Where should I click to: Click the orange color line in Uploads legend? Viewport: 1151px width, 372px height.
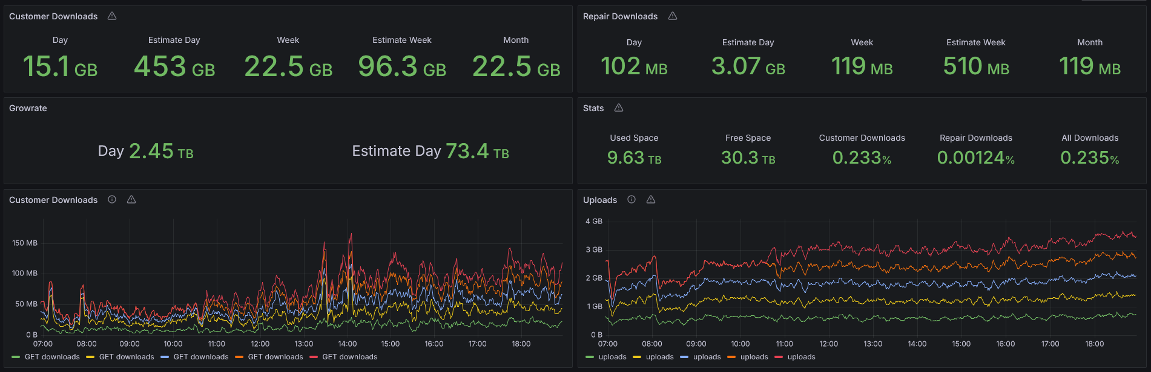(x=731, y=357)
